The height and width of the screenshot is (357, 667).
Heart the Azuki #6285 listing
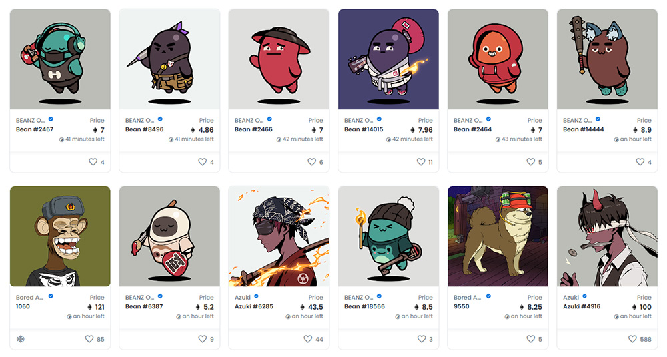[308, 339]
